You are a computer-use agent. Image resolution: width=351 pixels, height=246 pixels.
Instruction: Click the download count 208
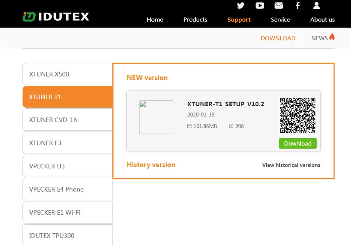239,126
